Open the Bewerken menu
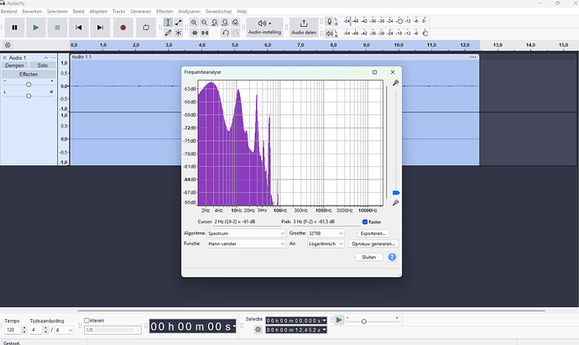 pos(32,12)
